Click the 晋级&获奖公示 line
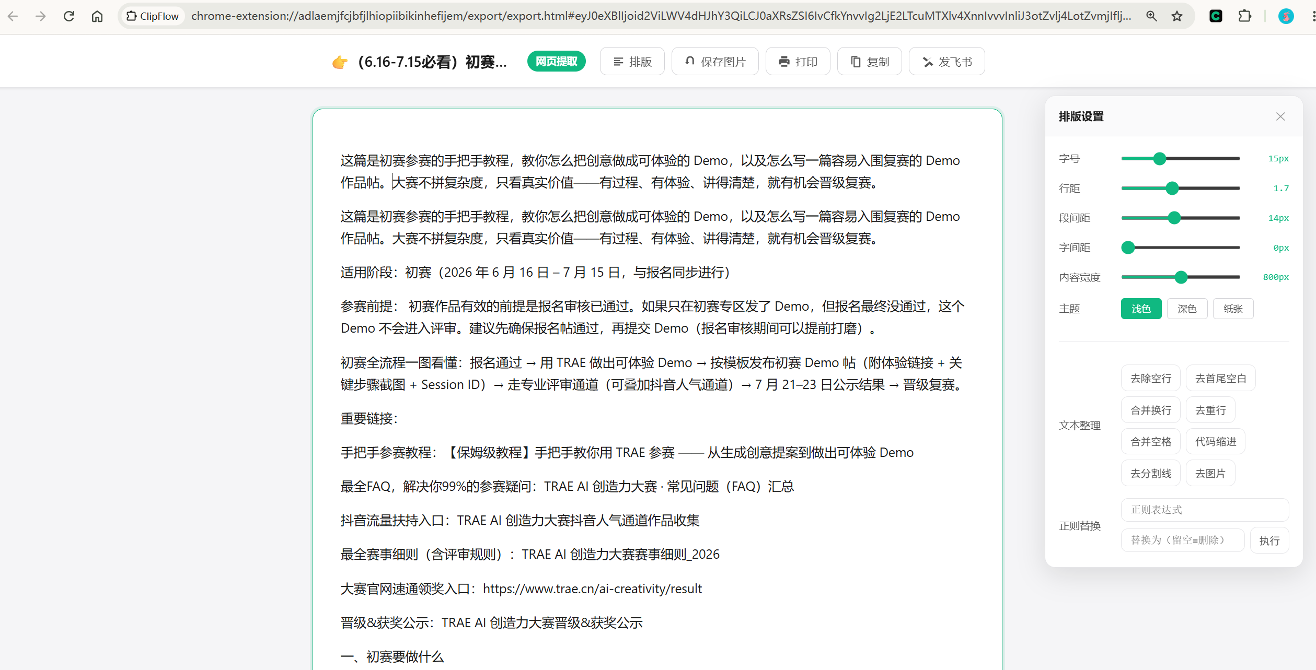 [x=491, y=622]
